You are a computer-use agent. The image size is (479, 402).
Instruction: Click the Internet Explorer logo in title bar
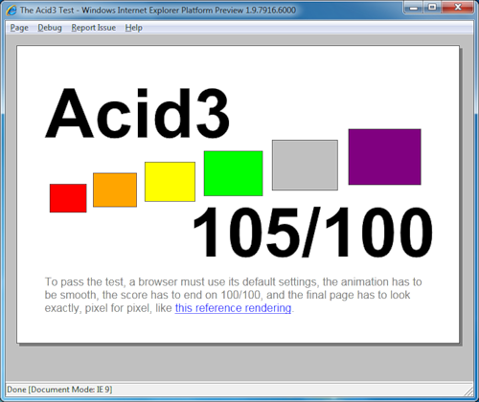(11, 11)
